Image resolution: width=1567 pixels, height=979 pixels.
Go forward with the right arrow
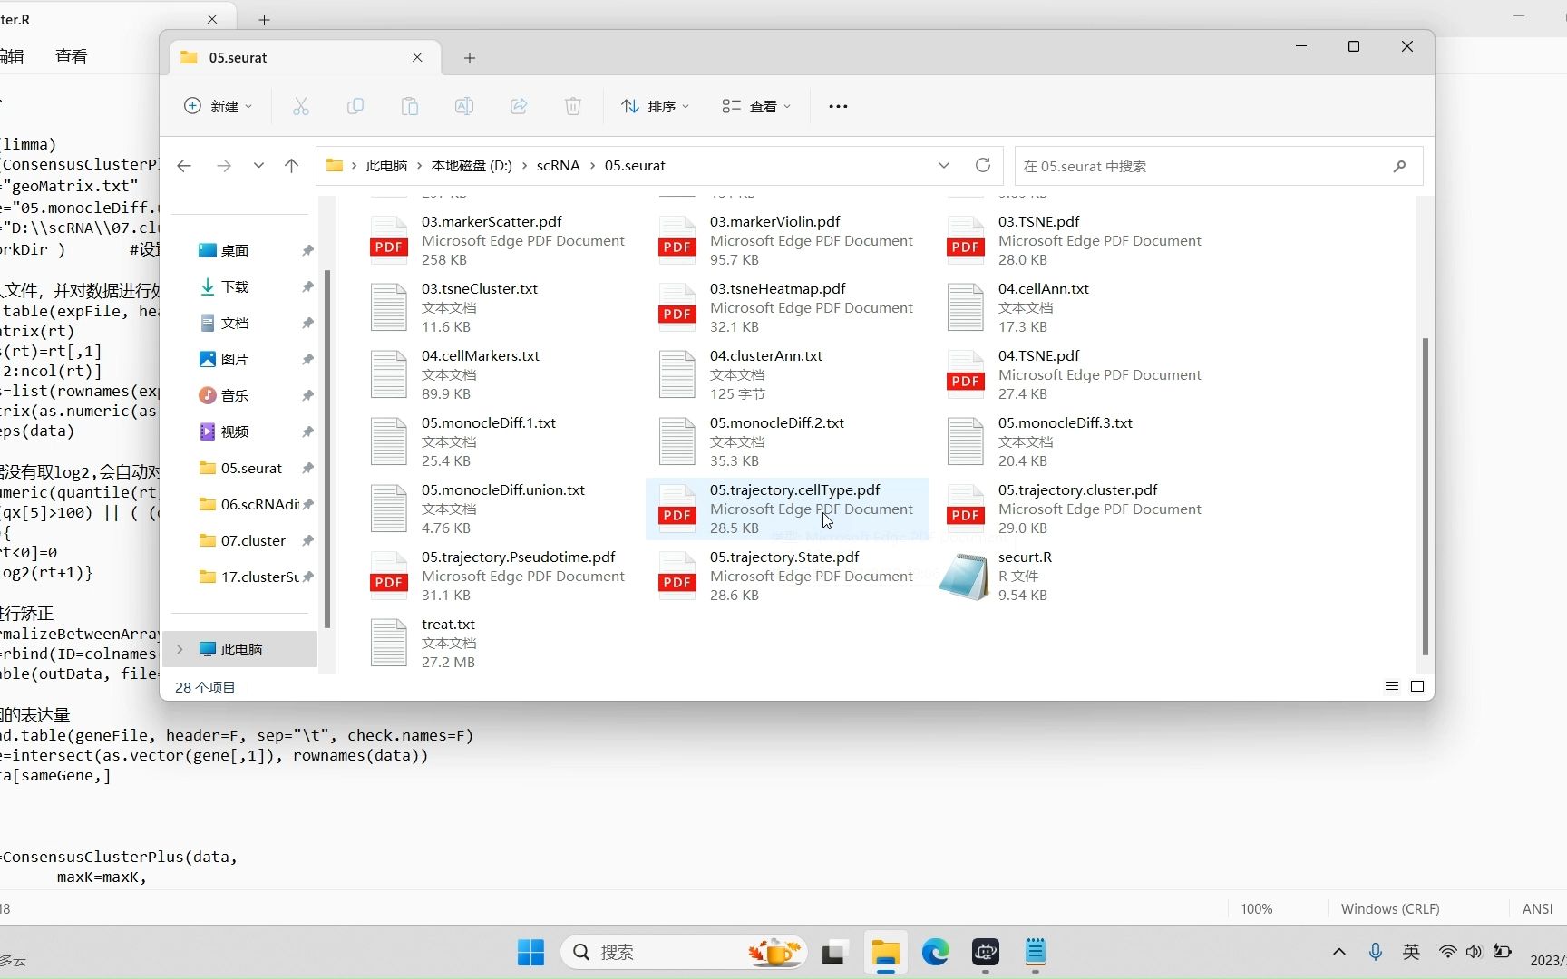point(224,166)
